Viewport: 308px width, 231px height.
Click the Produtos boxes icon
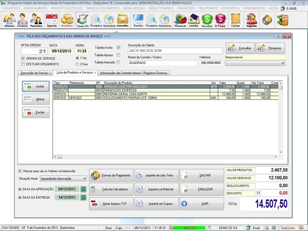point(67,20)
